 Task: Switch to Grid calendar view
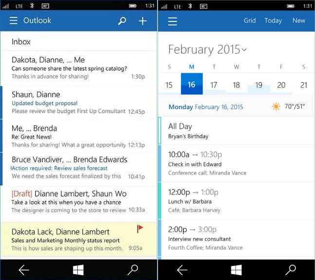[x=250, y=20]
